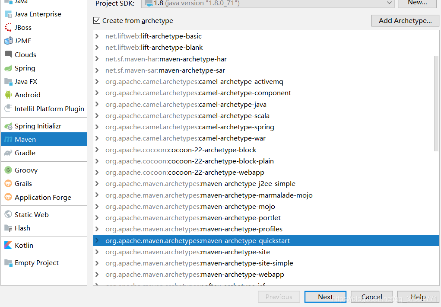Select camel-archetype-scala archetype
Viewport: 441px width, 307px height.
(x=266, y=116)
